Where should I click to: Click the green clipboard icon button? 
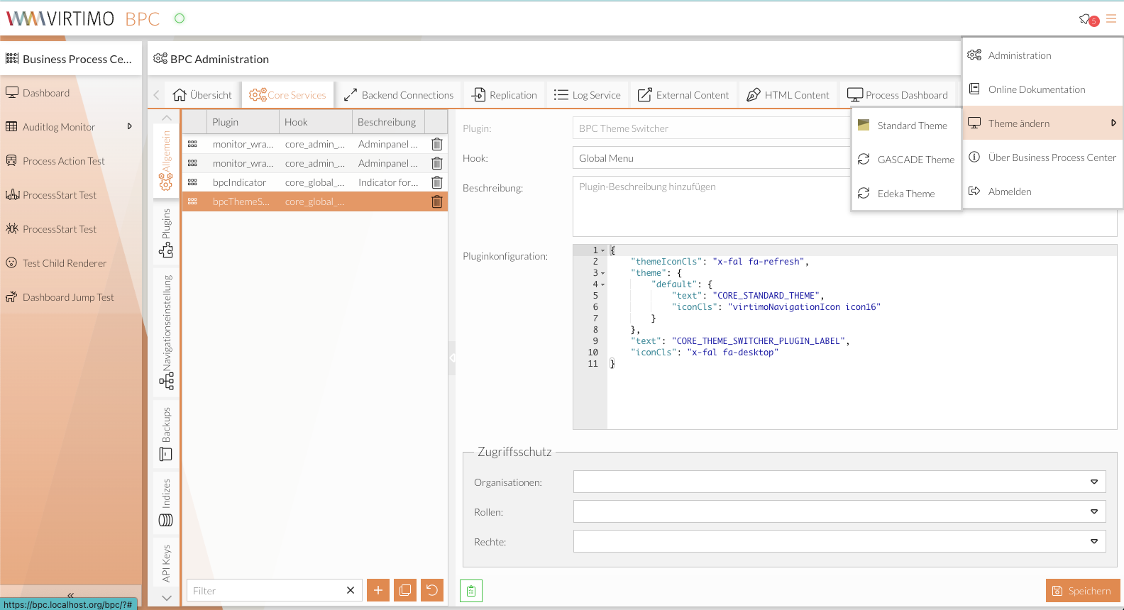[471, 591]
